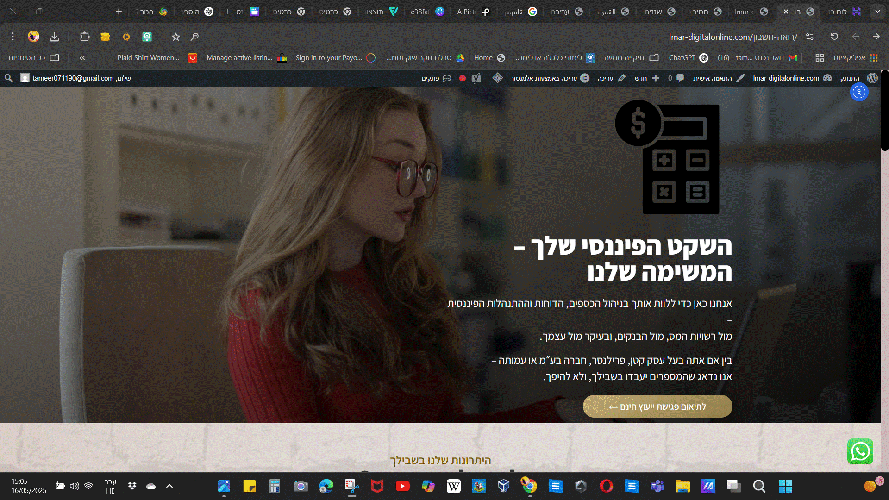Image resolution: width=889 pixels, height=500 pixels.
Task: Open the תיקייה חדשה bookmark folder
Action: (x=631, y=58)
